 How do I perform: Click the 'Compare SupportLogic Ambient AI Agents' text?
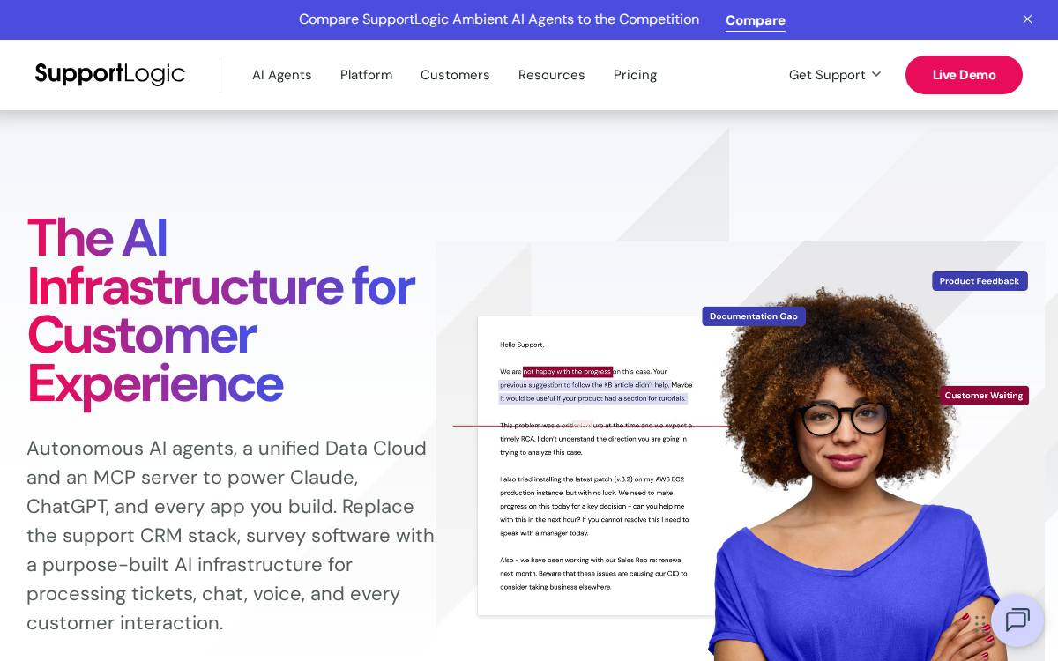[499, 19]
